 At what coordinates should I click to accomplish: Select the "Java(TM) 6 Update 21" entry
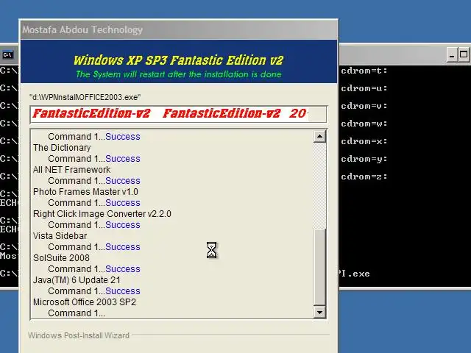point(77,280)
